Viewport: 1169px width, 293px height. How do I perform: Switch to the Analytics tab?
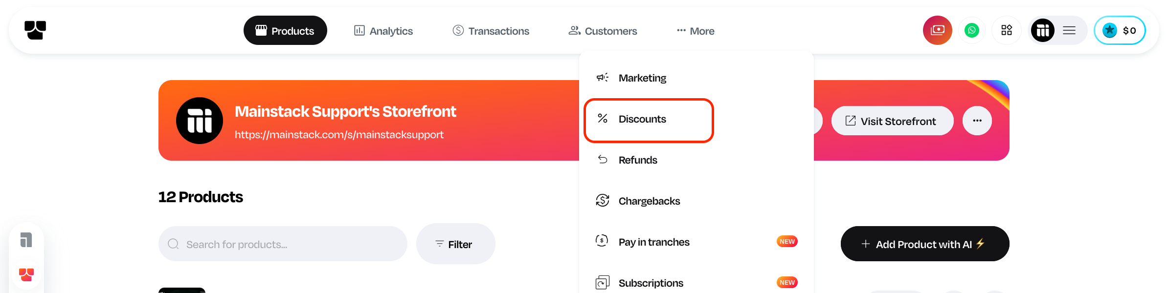coord(383,31)
